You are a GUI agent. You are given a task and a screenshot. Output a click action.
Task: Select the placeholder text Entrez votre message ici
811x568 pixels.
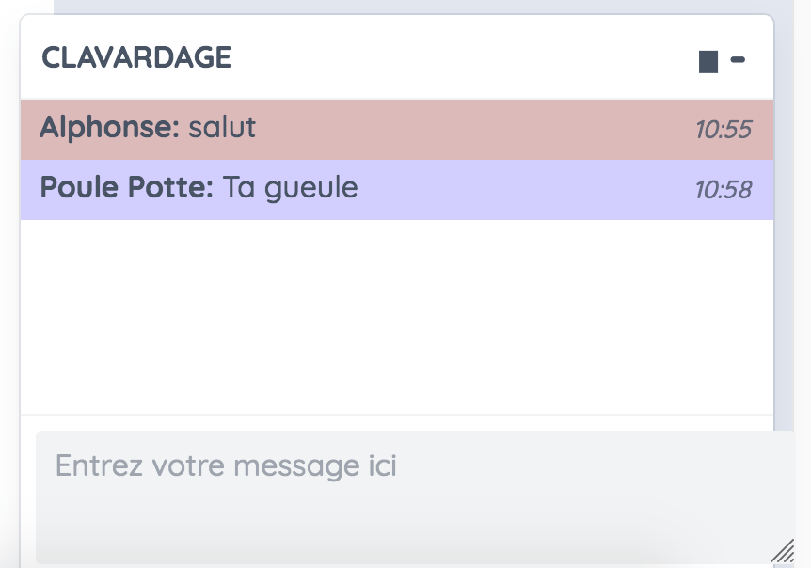click(x=226, y=465)
